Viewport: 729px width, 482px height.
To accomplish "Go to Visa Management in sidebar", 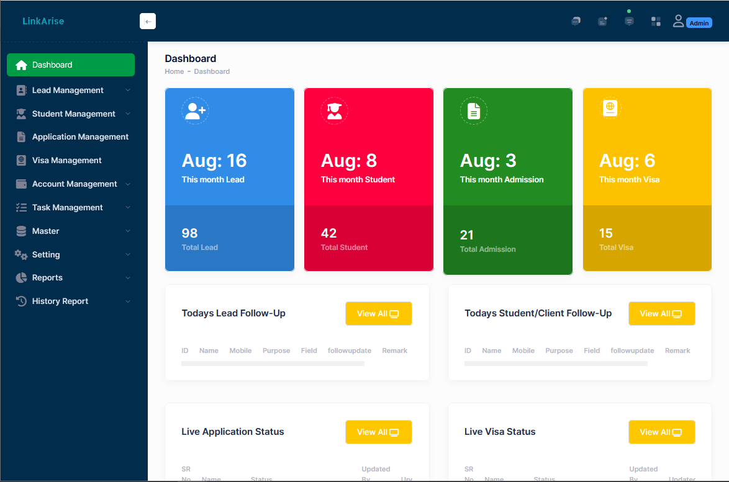I will pos(66,161).
